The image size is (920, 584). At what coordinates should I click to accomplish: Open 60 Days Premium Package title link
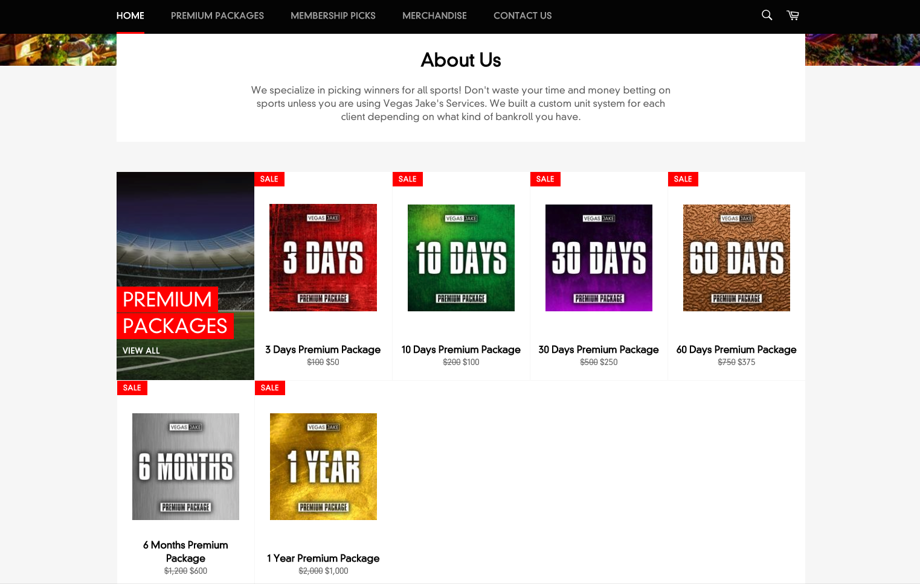tap(736, 349)
